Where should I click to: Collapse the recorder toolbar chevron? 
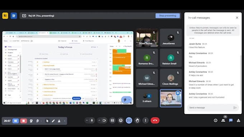tap(65, 121)
